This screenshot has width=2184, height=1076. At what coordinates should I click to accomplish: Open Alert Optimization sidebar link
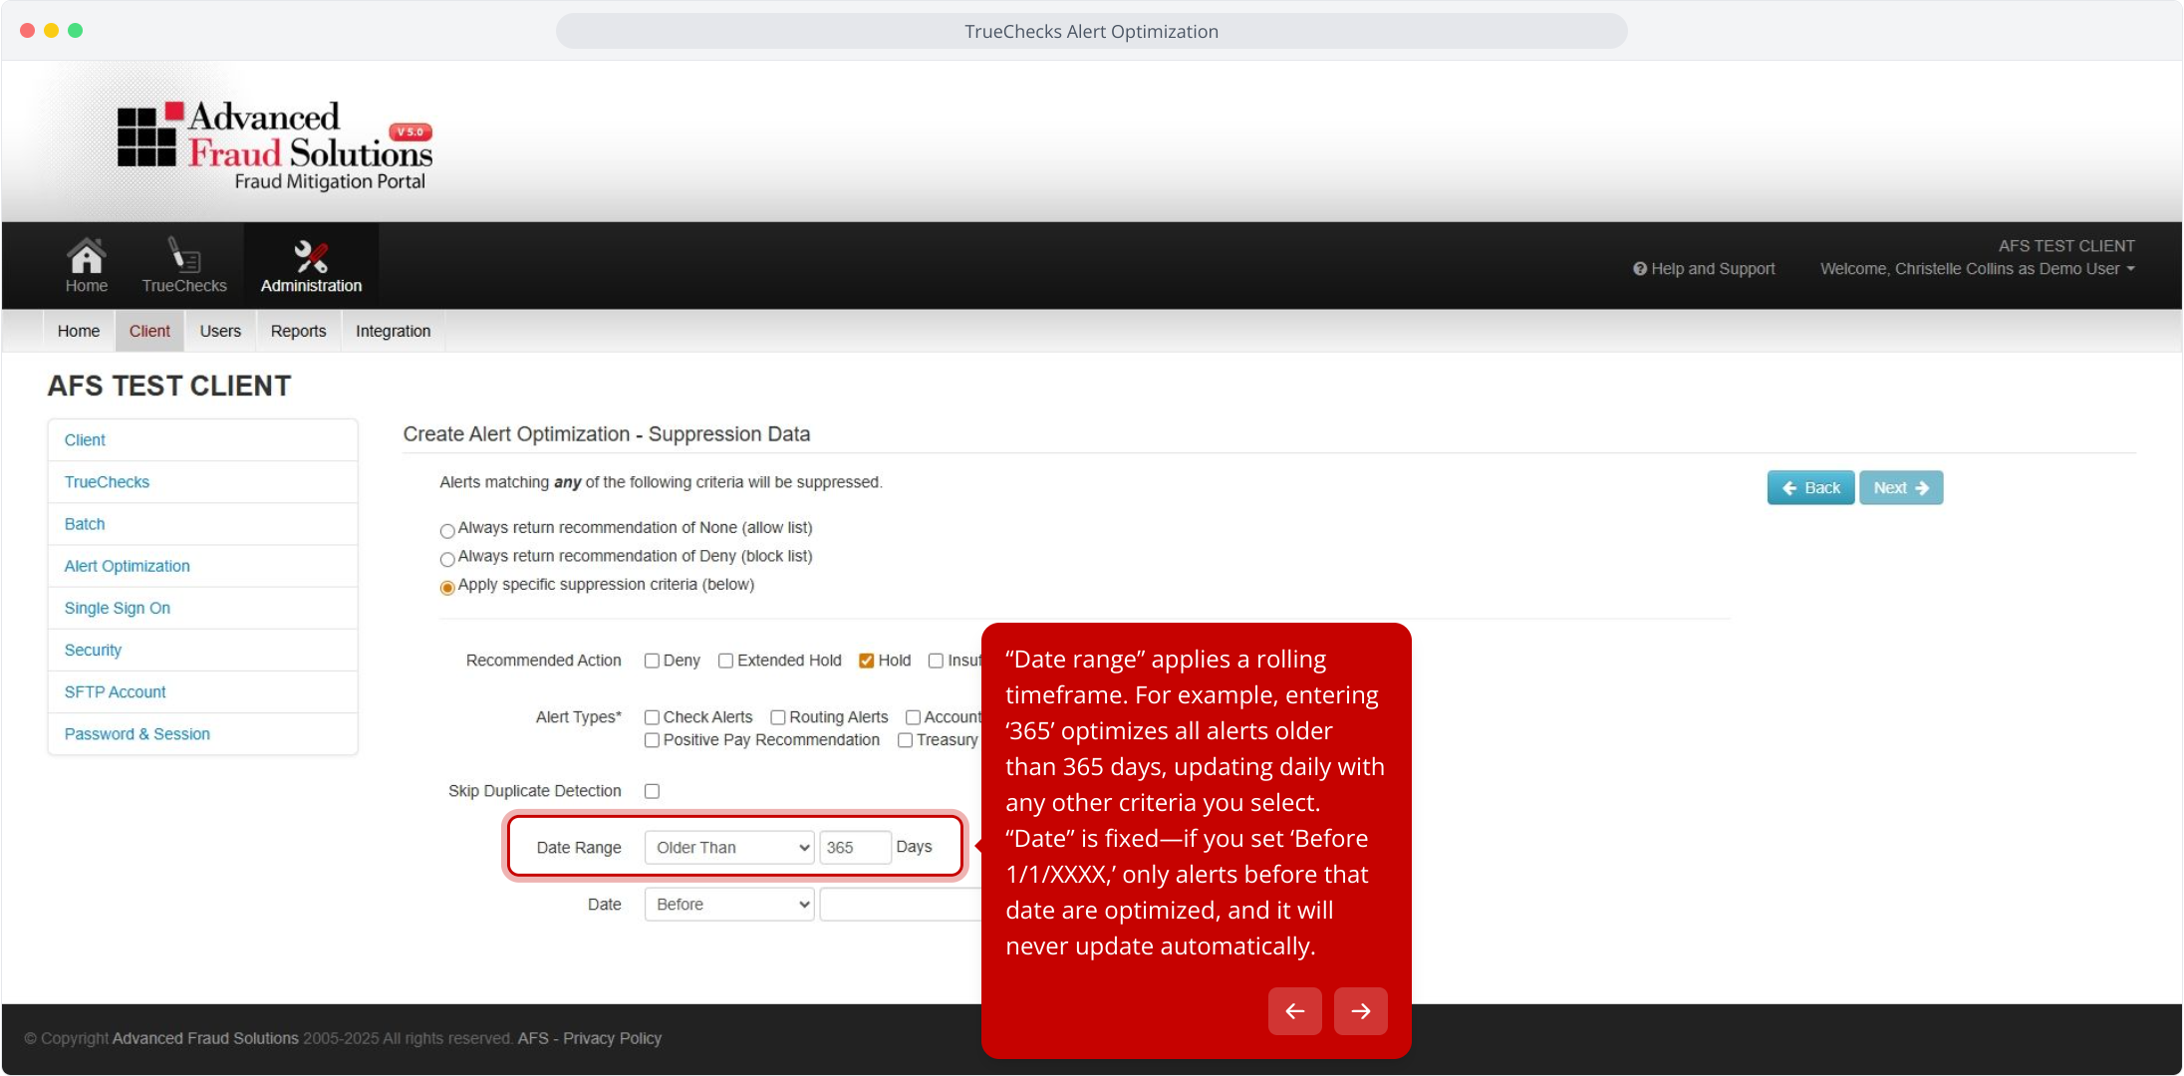[x=202, y=566]
